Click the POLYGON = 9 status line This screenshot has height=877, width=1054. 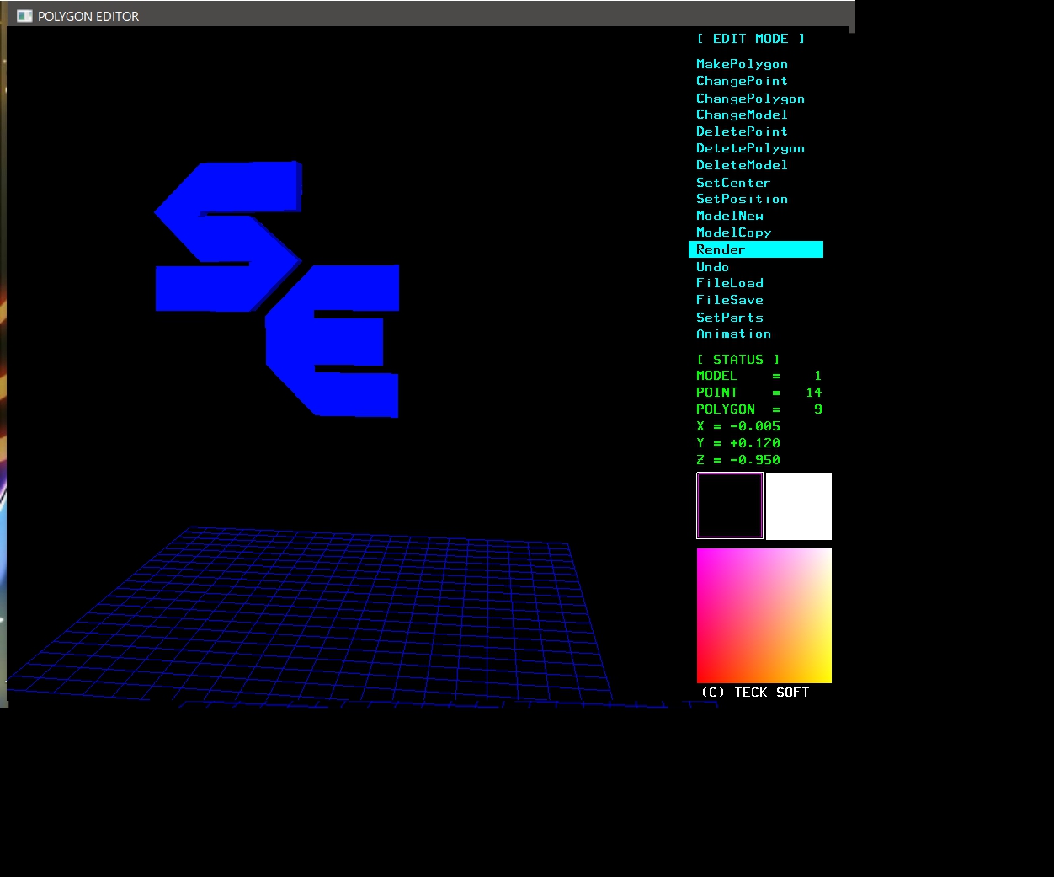click(759, 409)
